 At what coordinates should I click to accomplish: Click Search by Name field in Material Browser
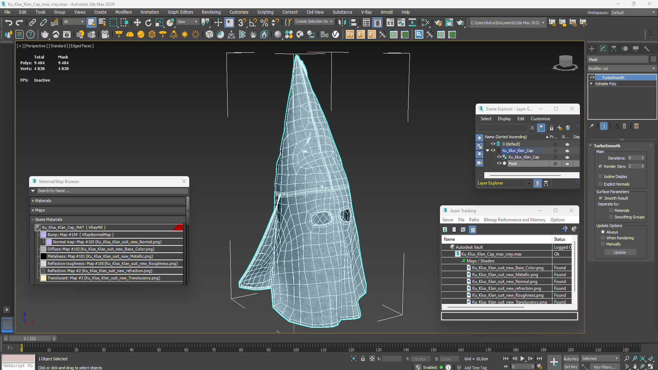coord(112,191)
